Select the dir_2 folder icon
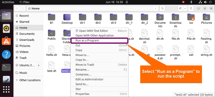 [x=145, y=17]
